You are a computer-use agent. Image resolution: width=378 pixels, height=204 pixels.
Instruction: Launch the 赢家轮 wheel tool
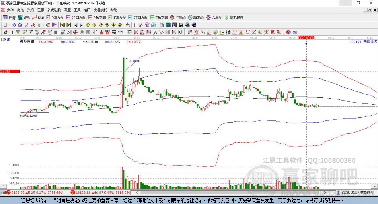tap(196, 18)
